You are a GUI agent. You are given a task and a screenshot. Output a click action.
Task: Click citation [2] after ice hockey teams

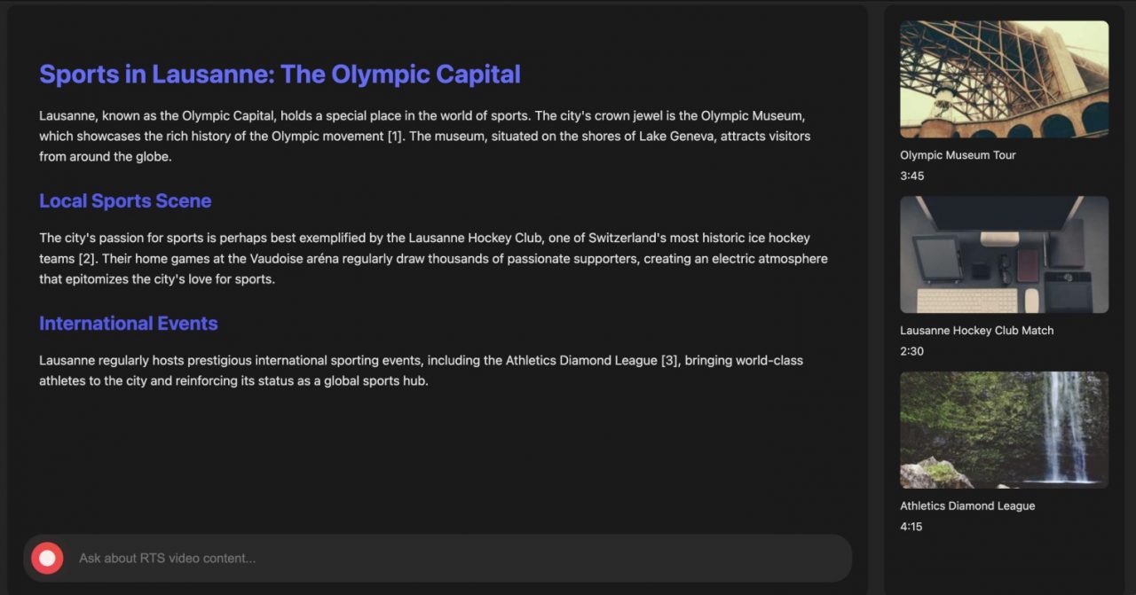pos(86,259)
